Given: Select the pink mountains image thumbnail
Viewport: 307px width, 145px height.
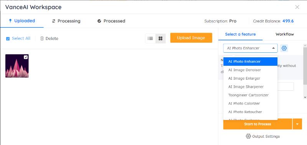Looking at the screenshot, I should [17, 66].
